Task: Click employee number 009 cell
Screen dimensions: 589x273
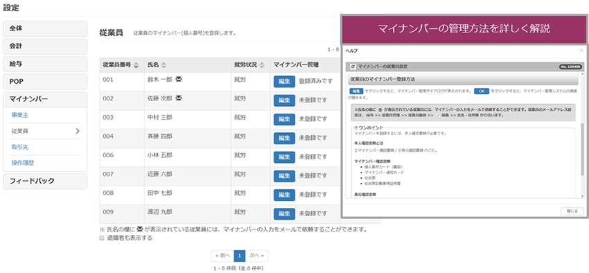Action: pyautogui.click(x=122, y=214)
